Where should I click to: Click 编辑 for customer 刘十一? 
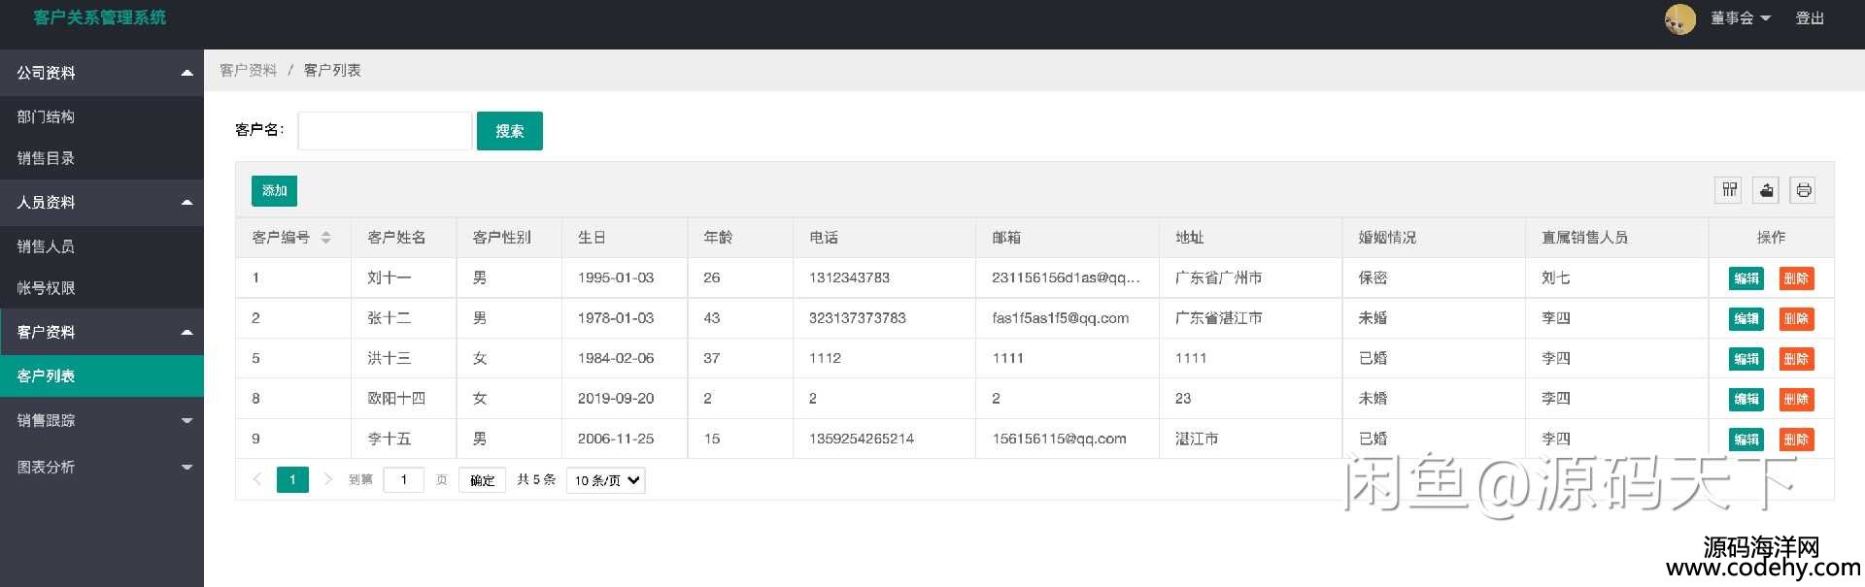(x=1746, y=278)
